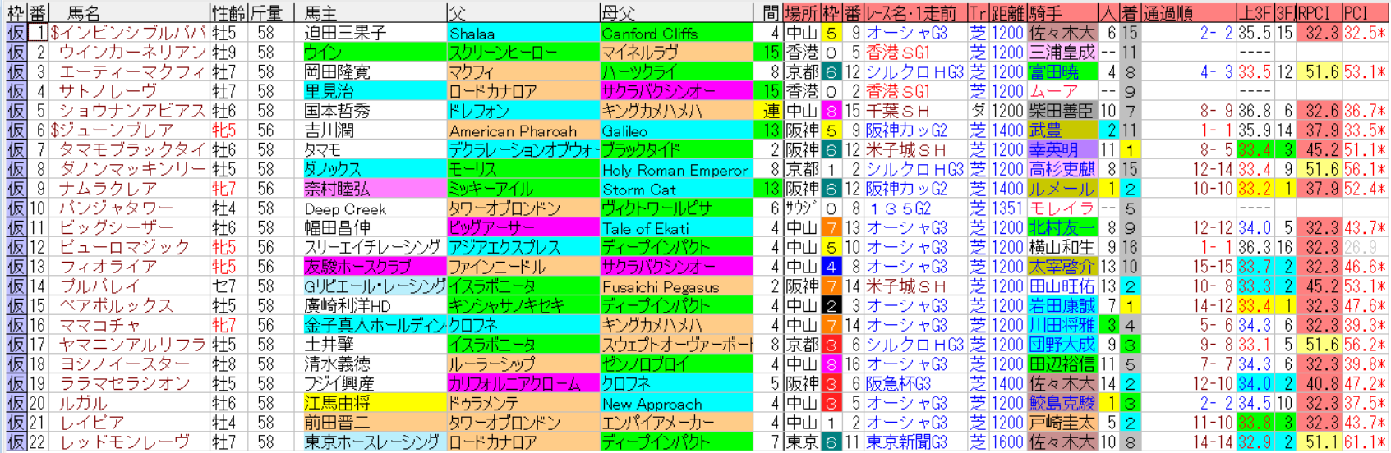This screenshot has width=1391, height=453.
Task: Click the blue frame 4 box in フィオライア row
Action: (831, 267)
